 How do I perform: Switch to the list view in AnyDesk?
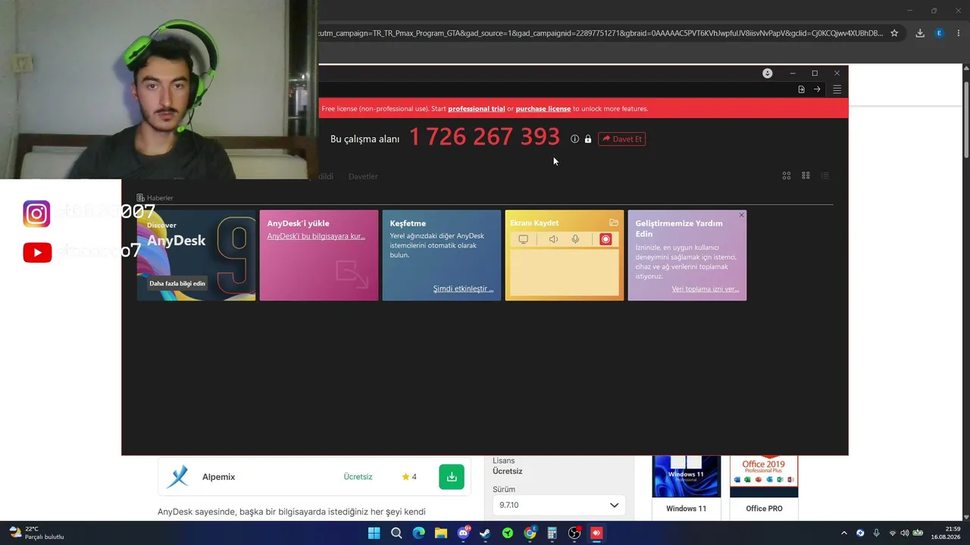tap(824, 176)
